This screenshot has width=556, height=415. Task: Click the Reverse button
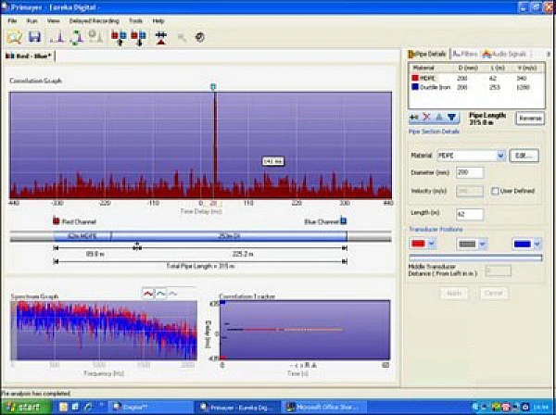(x=530, y=119)
